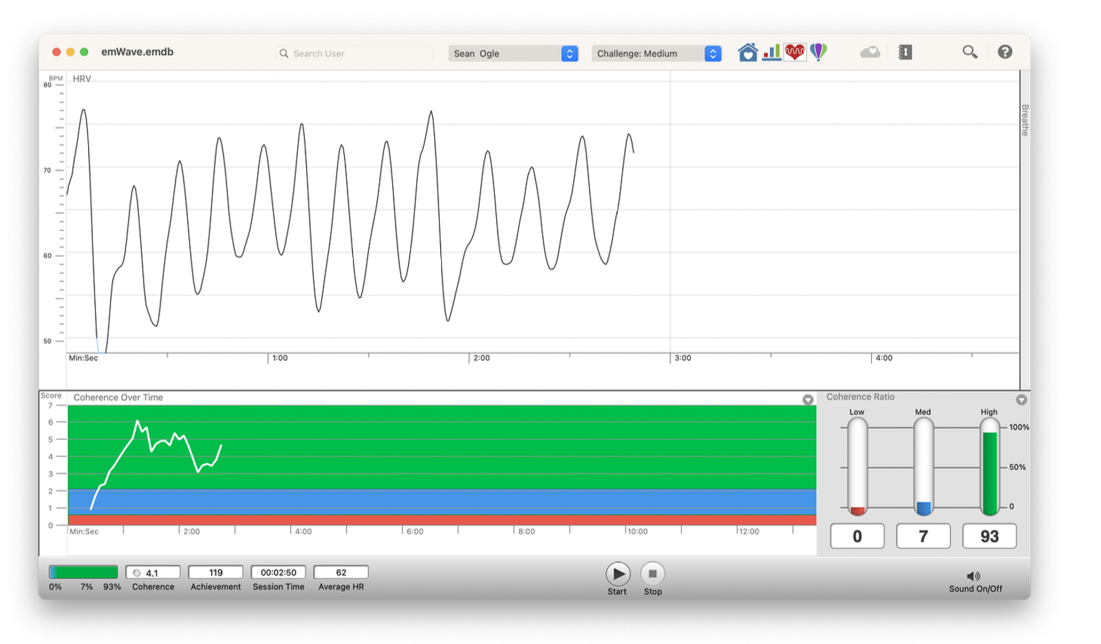Click the Session Time value box

278,572
